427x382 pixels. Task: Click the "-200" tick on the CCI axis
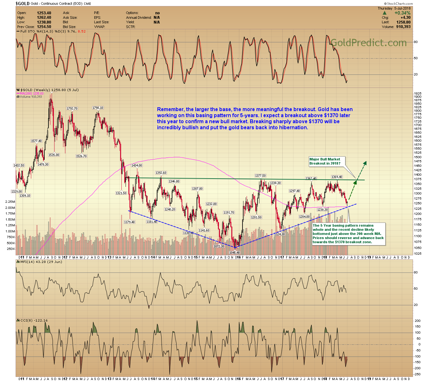[417, 368]
